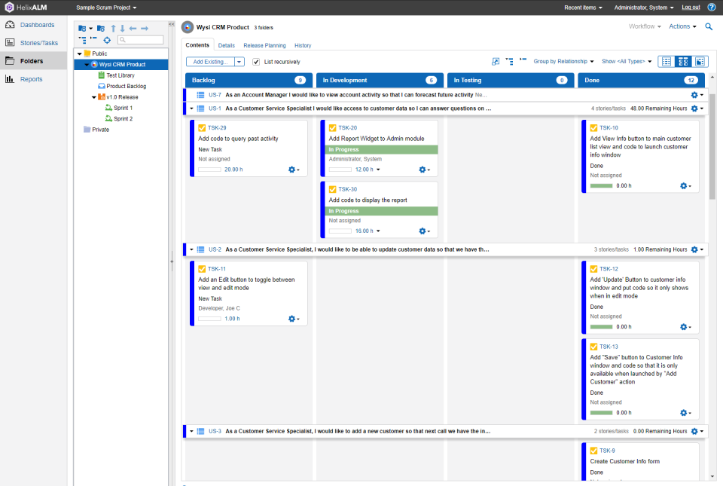This screenshot has height=486, width=723.
Task: Collapse the US-2 story group
Action: pyautogui.click(x=192, y=249)
